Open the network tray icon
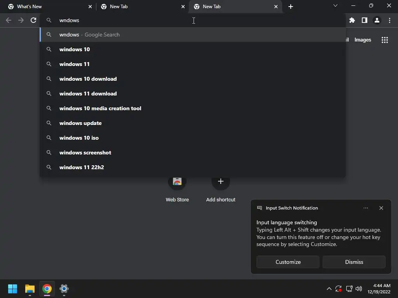This screenshot has width=398, height=298. [349, 289]
